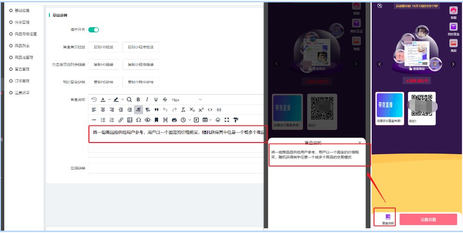Clear text formatting with the Tx icon
Image resolution: width=463 pixels, height=233 pixels.
[x=183, y=110]
